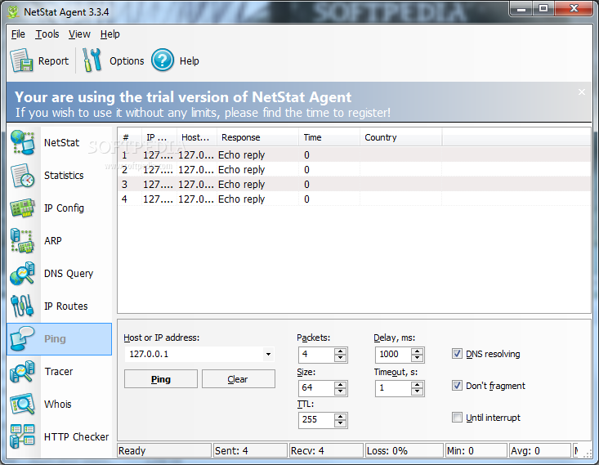Select ping result row 4
This screenshot has height=465, width=599.
tap(354, 199)
